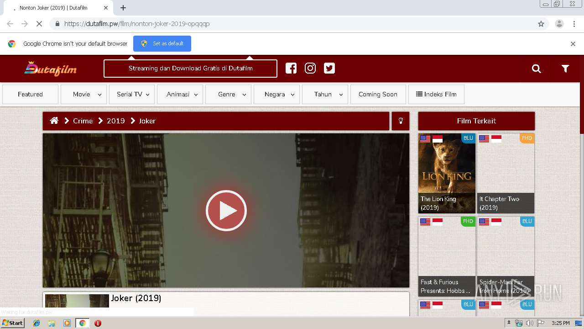Screen dimensions: 584x329
Task: Open the Coming Soon page
Action: pyautogui.click(x=378, y=94)
